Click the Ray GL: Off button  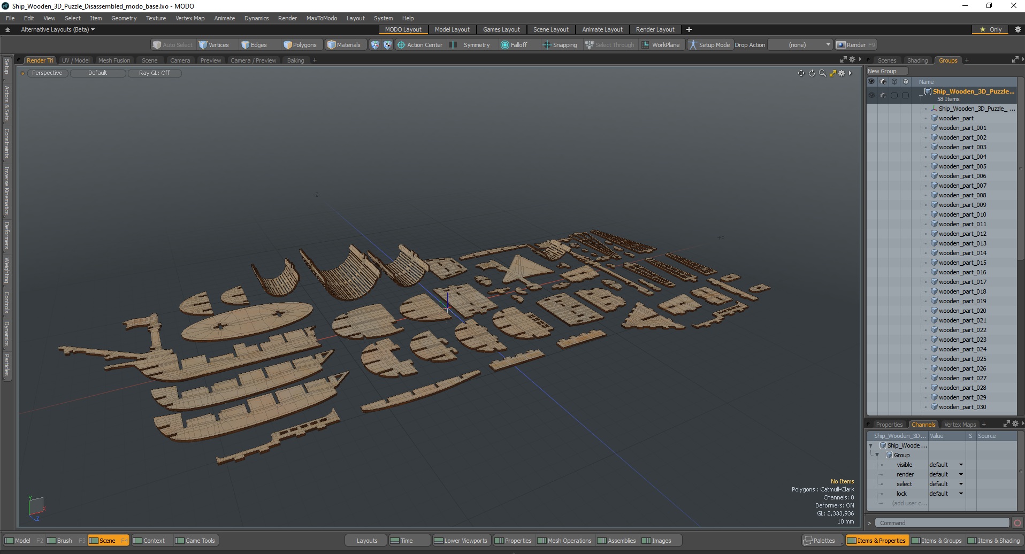[x=154, y=73]
